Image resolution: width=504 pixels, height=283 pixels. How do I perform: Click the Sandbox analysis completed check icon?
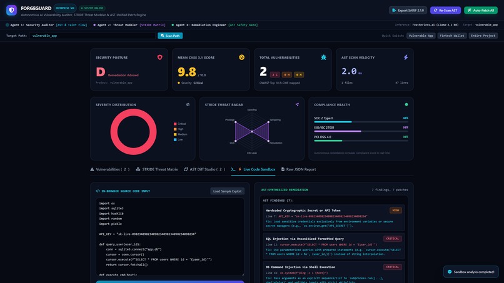pyautogui.click(x=450, y=272)
